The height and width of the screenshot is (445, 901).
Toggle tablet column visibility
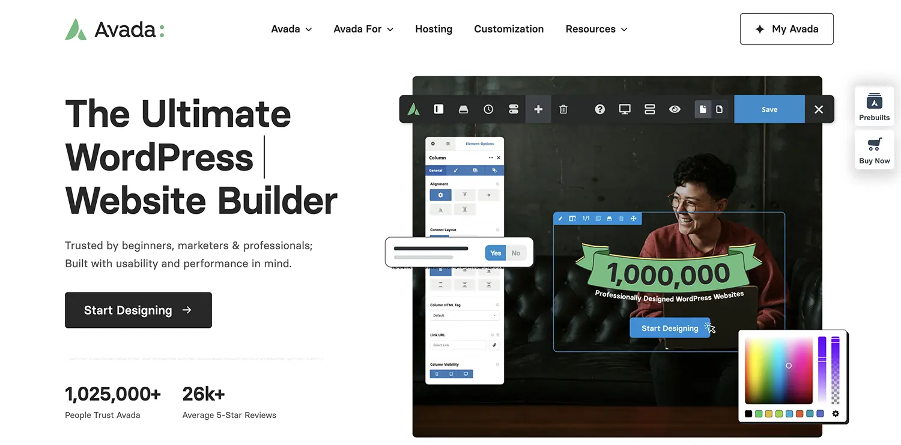click(451, 374)
